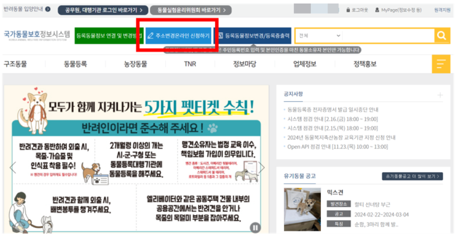Open the 정보마당 menu
The height and width of the screenshot is (244, 461).
point(245,64)
